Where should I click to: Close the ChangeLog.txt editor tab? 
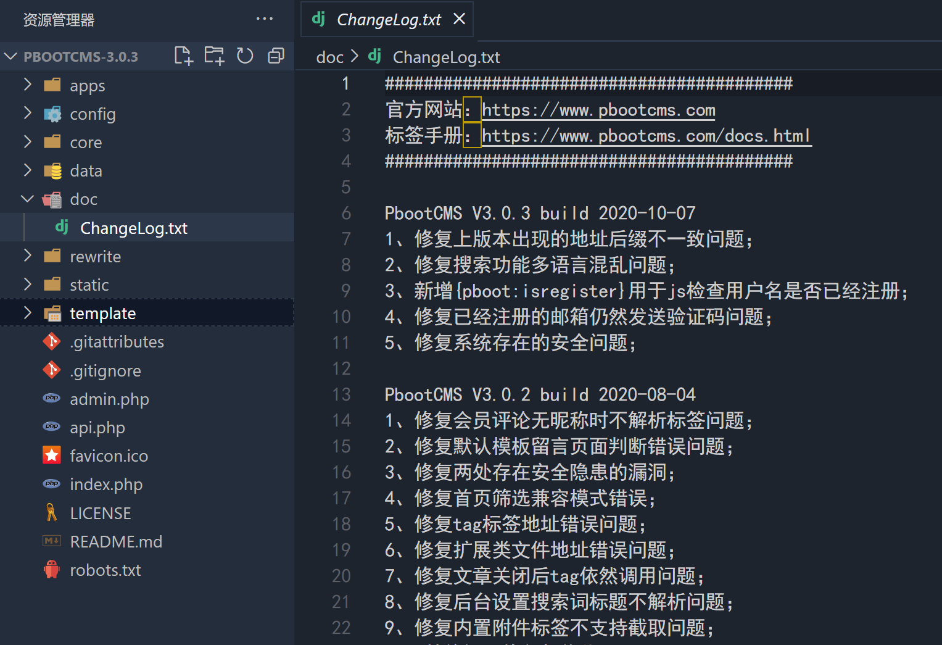click(459, 19)
